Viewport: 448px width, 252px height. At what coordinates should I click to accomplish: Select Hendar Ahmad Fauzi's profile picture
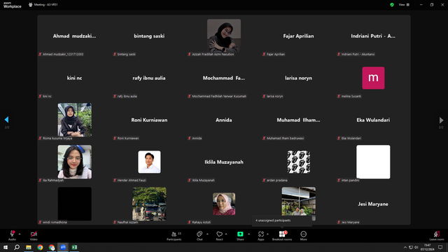149,162
